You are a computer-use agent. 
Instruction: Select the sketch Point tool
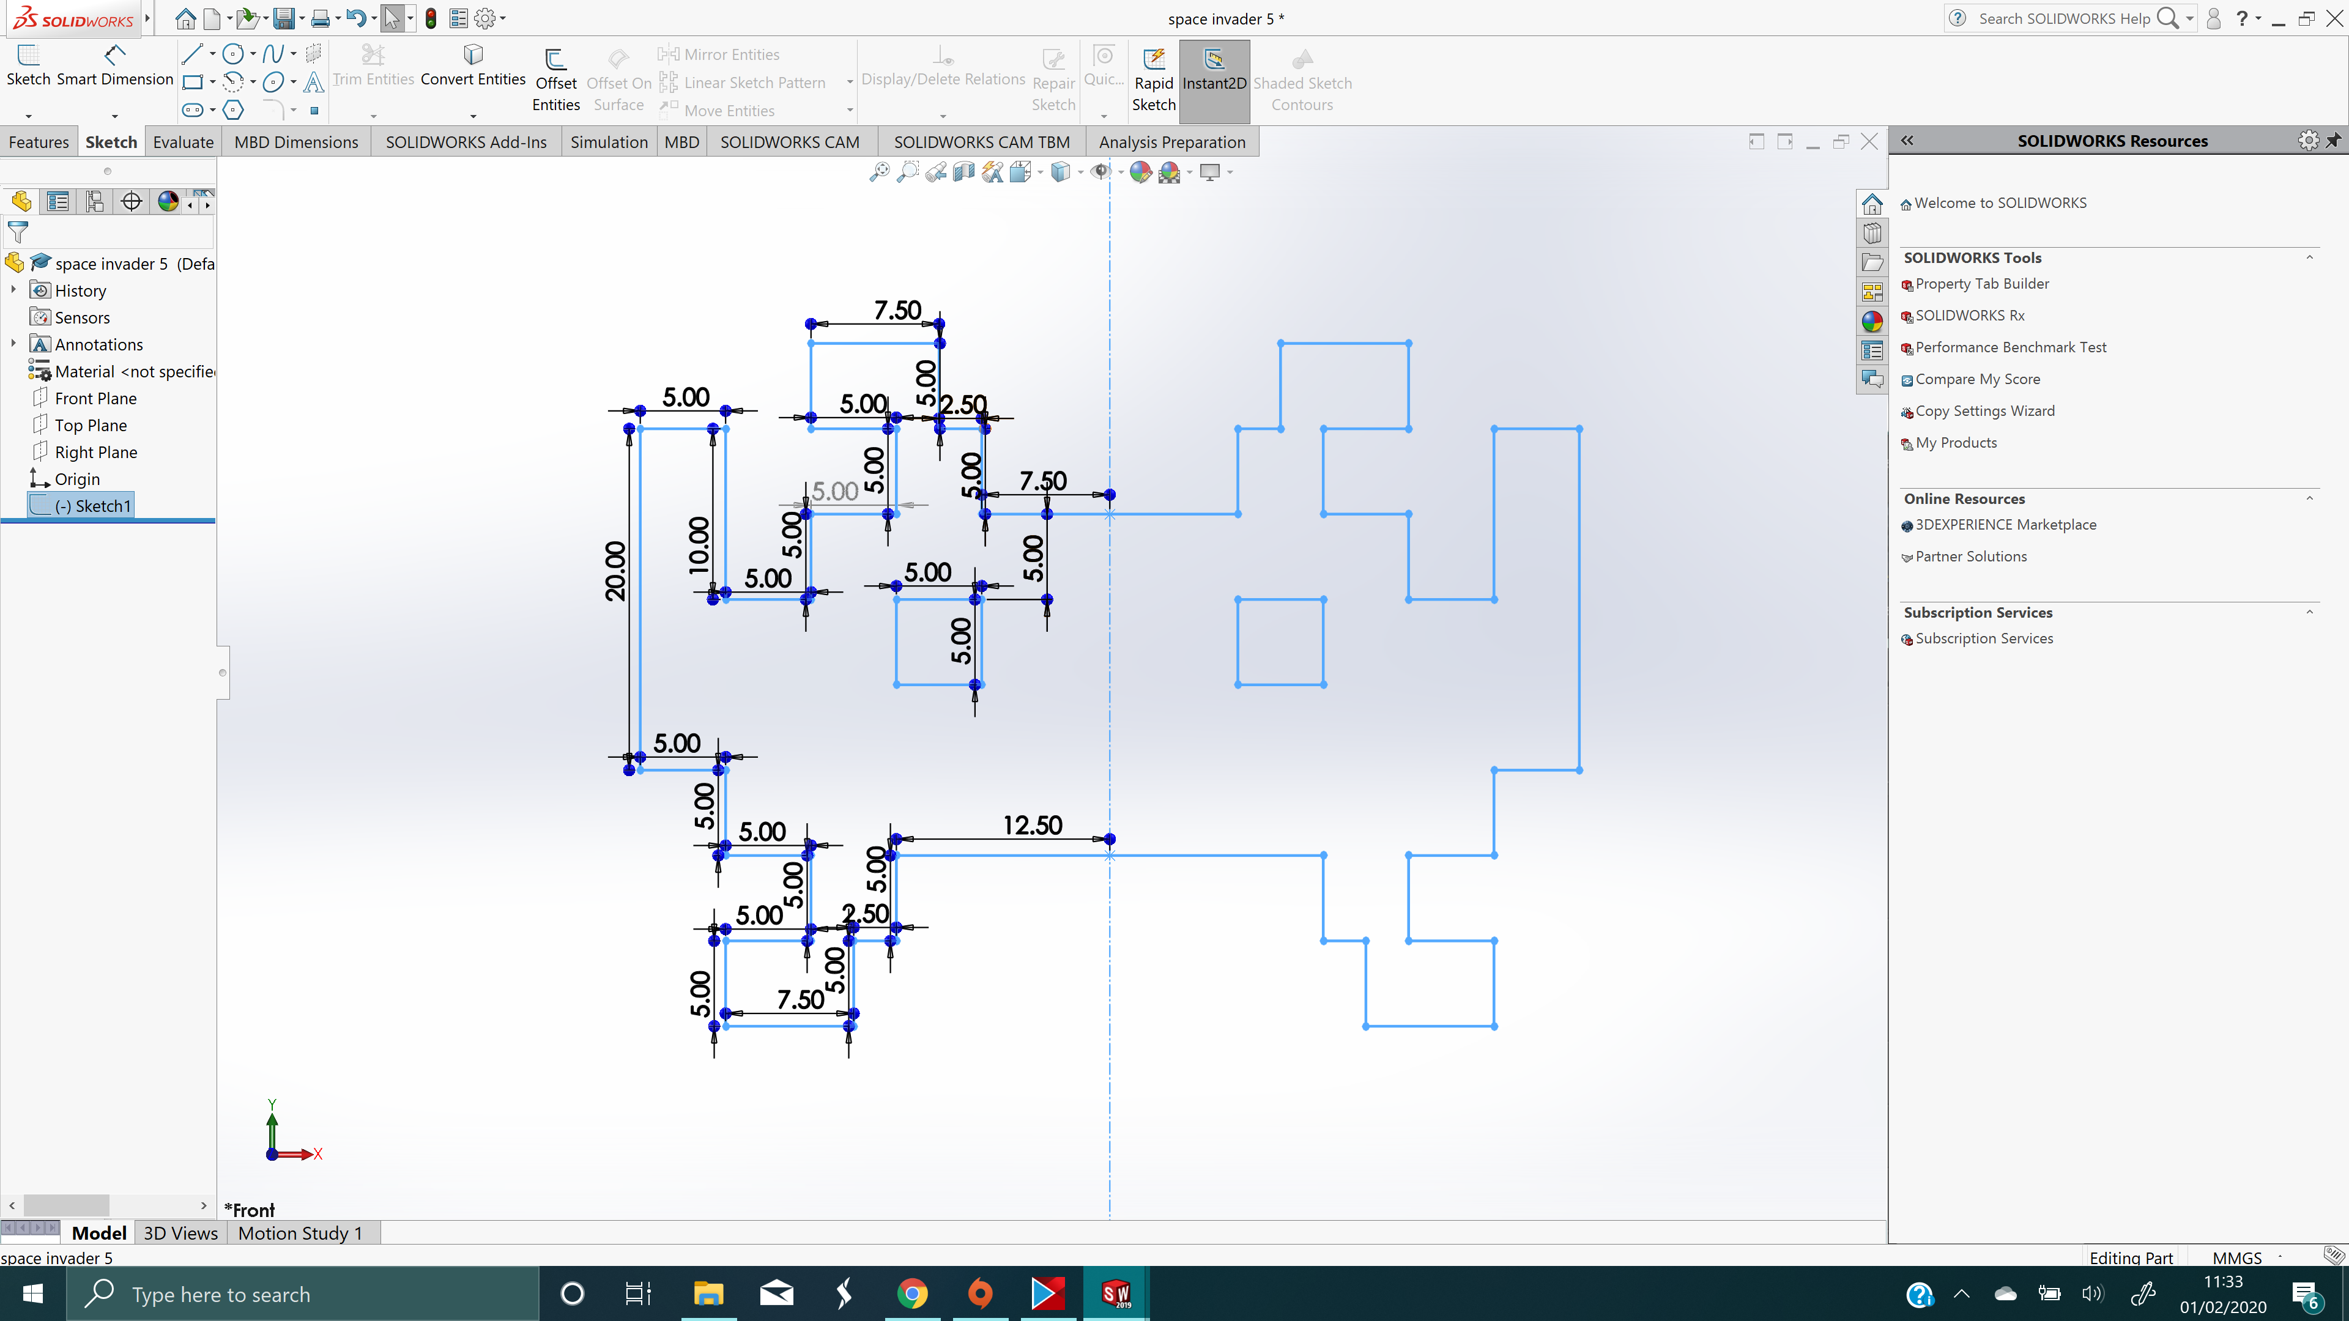[x=314, y=110]
